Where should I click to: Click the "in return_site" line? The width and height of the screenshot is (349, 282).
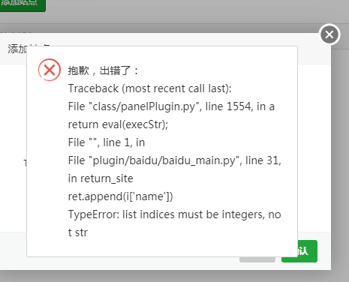(101, 178)
